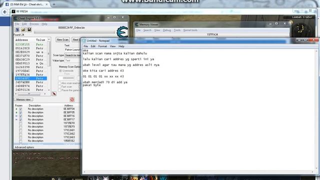Open a new browser tab with plus

coord(54,4)
